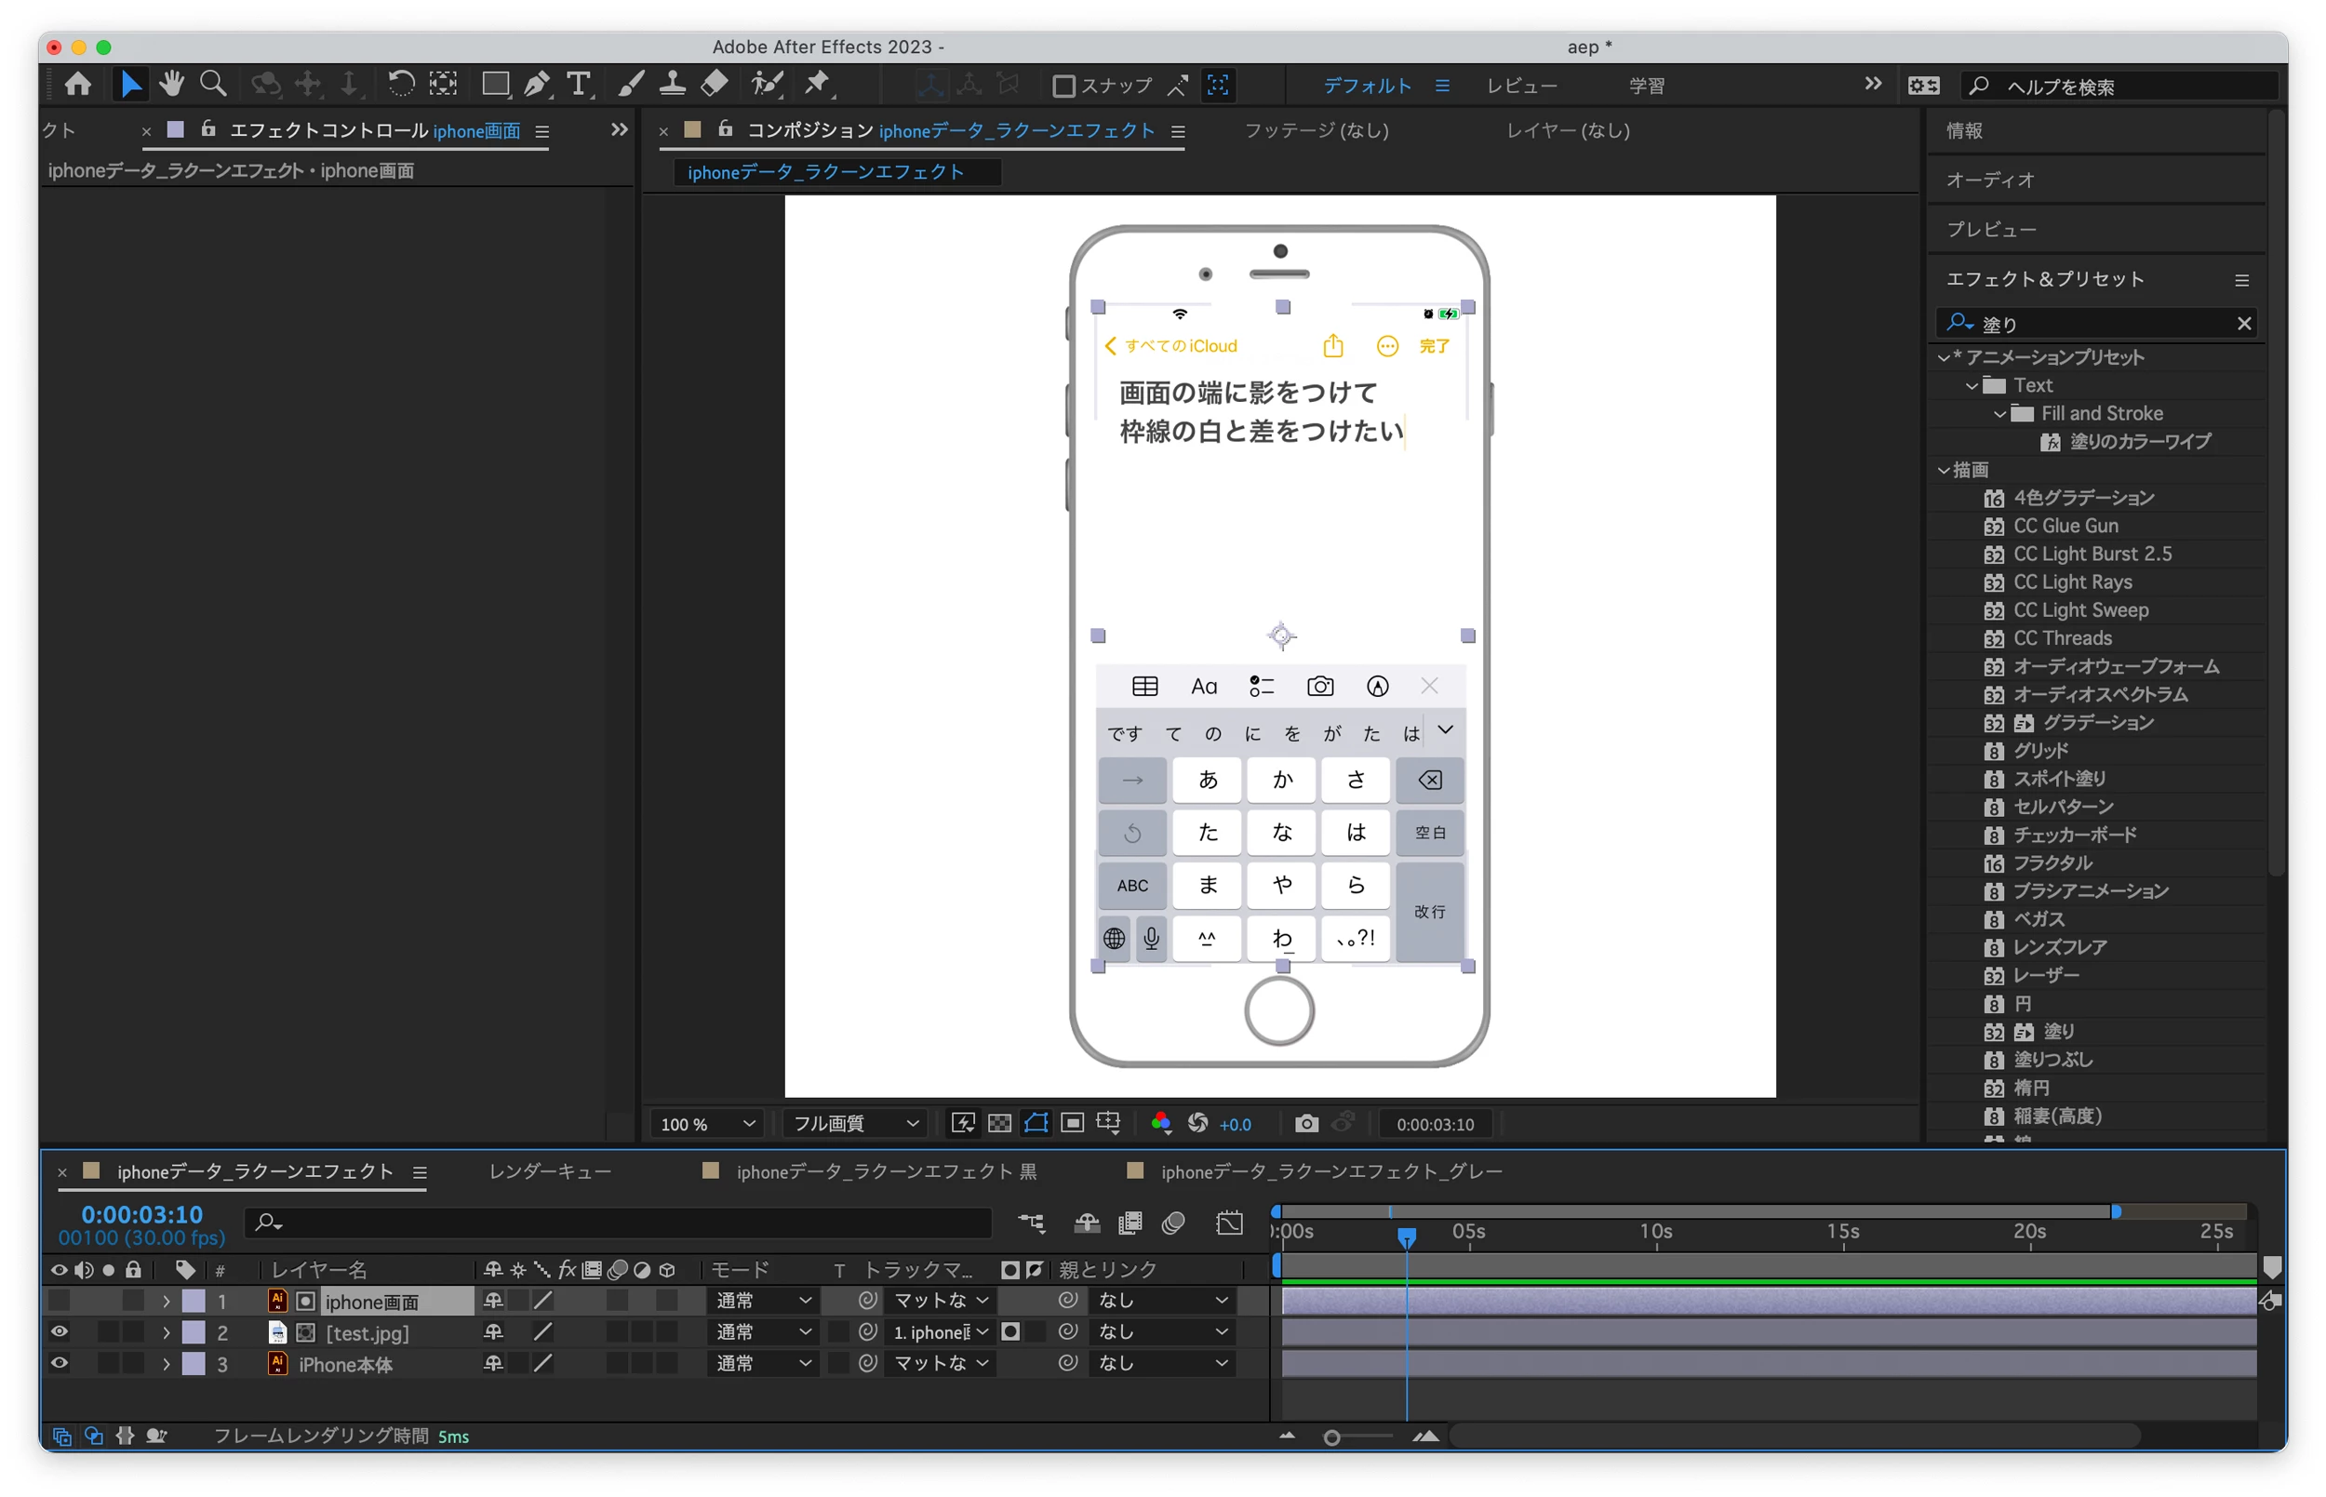2326x1497 pixels.
Task: Select the Pen tool
Action: [537, 85]
